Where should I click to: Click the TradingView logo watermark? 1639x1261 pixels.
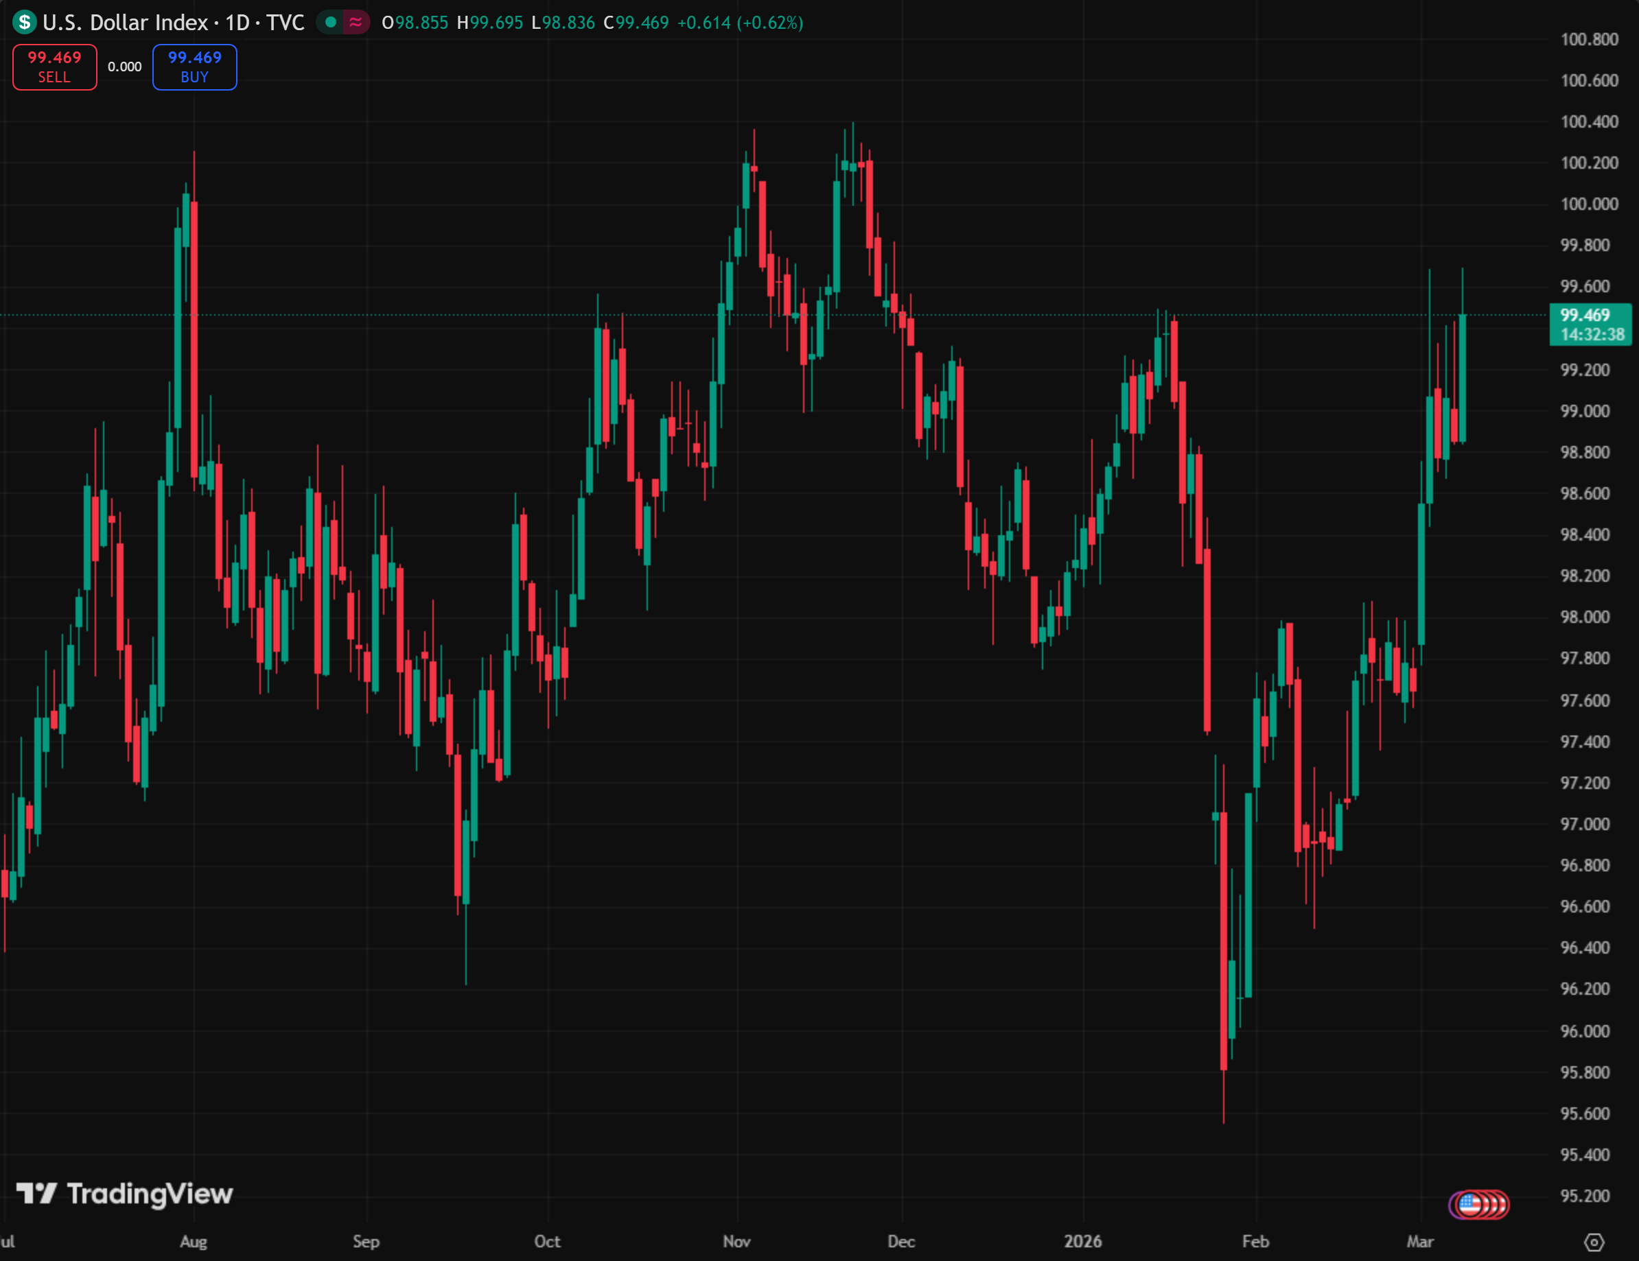coord(125,1194)
